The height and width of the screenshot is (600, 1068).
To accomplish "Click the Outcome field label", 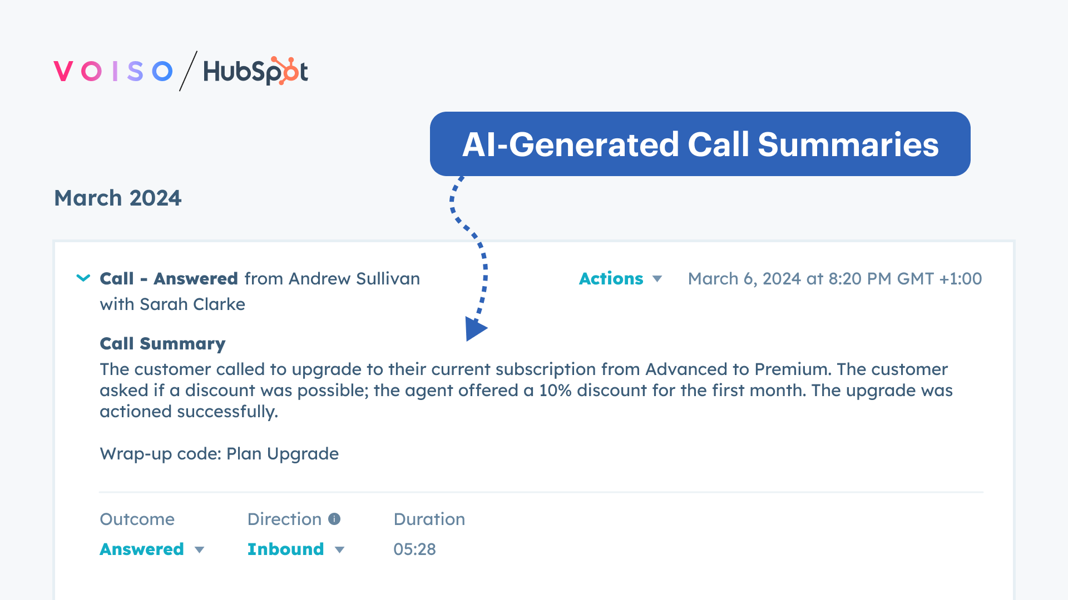I will tap(137, 519).
